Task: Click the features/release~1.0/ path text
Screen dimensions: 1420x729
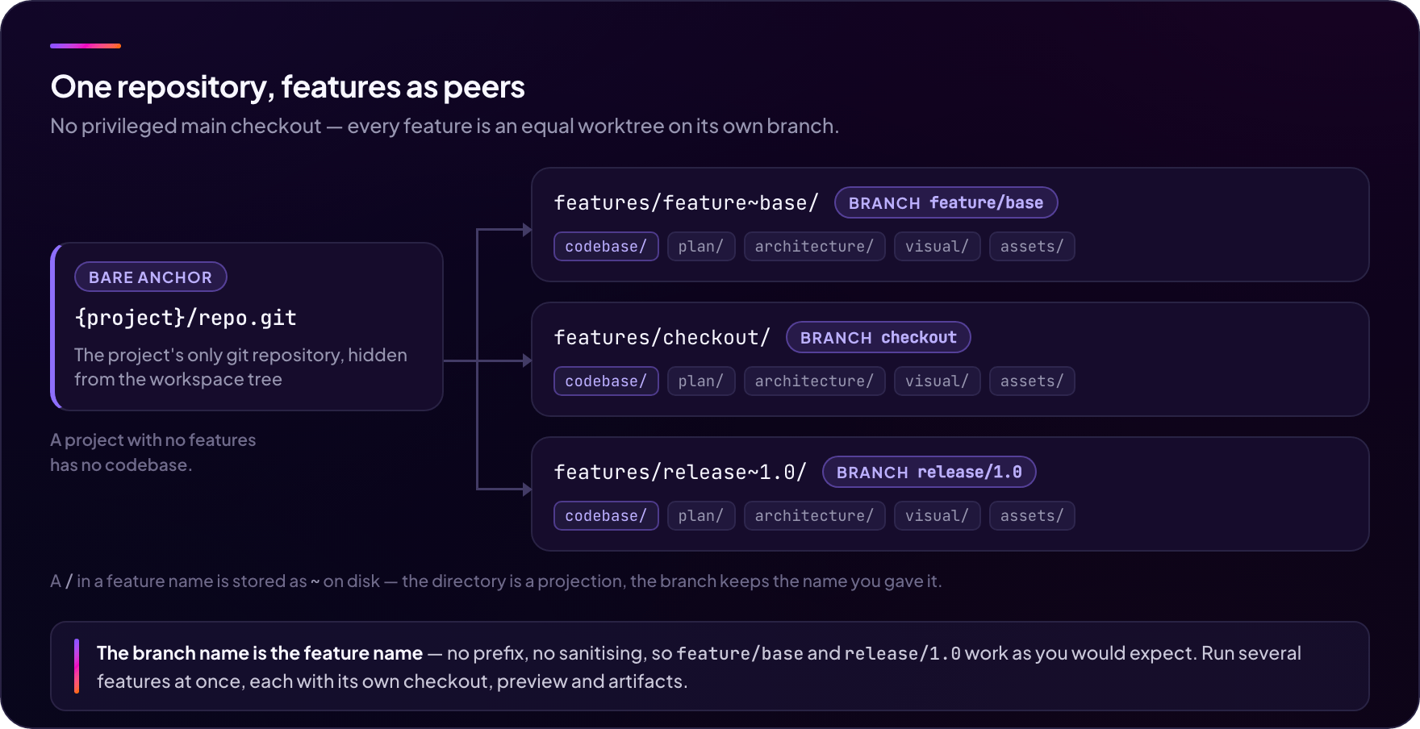Action: pos(680,472)
